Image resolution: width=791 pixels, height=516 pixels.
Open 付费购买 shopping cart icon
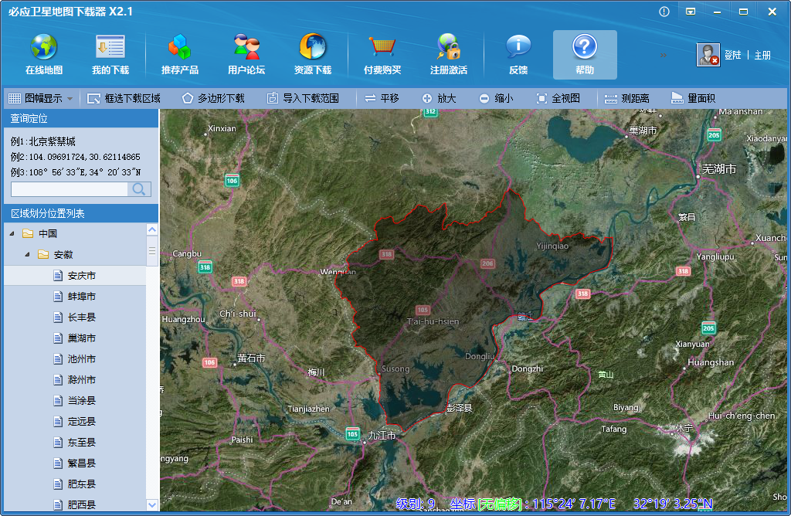(x=382, y=48)
